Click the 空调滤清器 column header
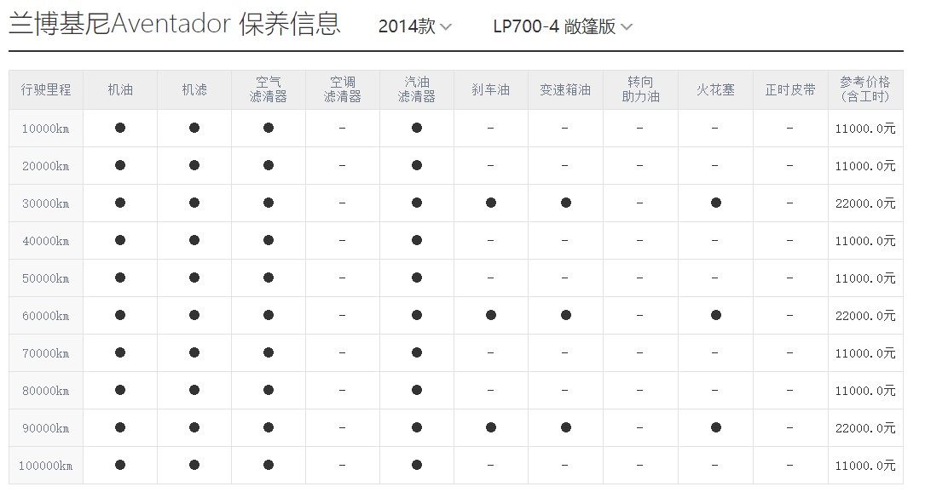 pyautogui.click(x=343, y=89)
